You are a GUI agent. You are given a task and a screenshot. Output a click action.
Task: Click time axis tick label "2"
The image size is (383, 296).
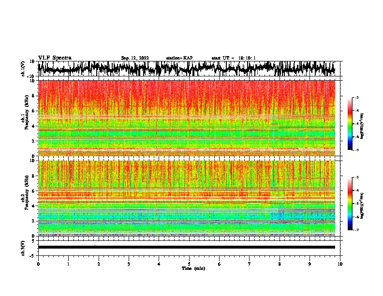pos(99,264)
